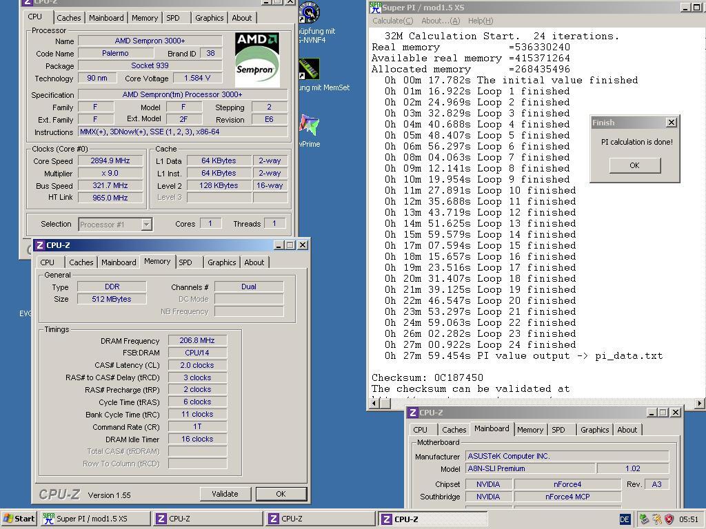The height and width of the screenshot is (529, 706).
Task: Switch to Super PI taskbar button
Action: click(95, 519)
